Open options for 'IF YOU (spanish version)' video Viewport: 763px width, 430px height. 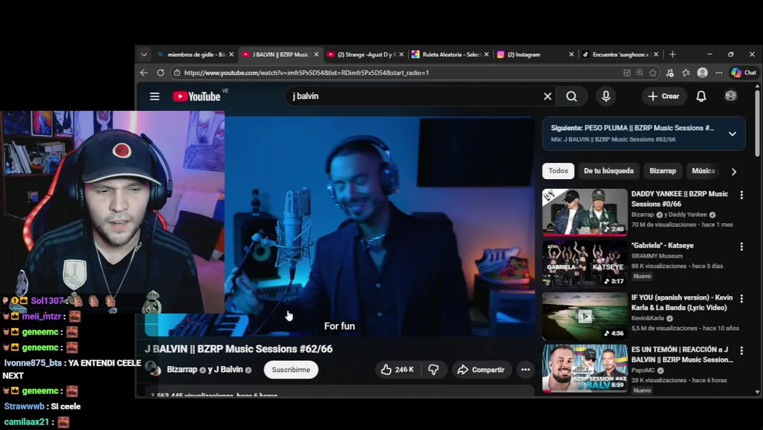742,299
